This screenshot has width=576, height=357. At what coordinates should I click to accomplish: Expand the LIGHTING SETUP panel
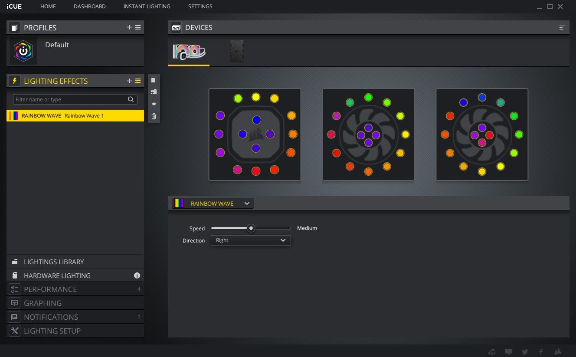pyautogui.click(x=75, y=331)
